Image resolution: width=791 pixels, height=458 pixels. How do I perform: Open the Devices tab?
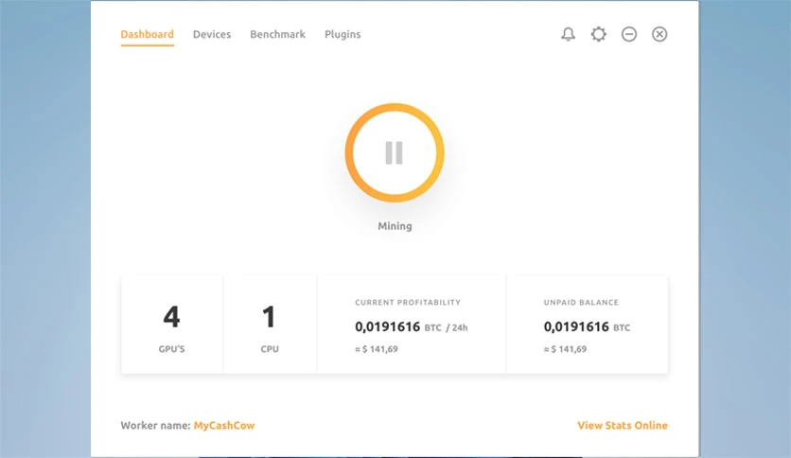tap(212, 34)
